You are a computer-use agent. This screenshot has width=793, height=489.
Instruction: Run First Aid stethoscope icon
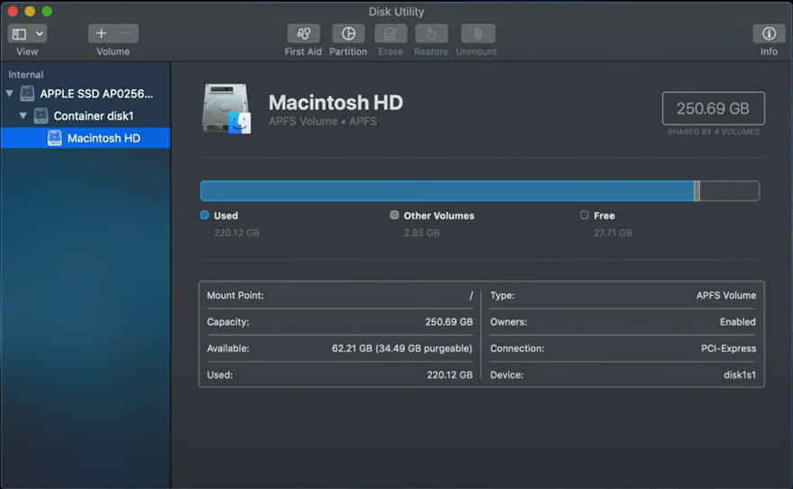point(303,33)
